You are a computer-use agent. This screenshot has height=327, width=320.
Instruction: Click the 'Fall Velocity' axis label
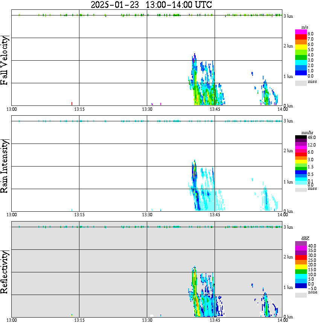(x=4, y=61)
